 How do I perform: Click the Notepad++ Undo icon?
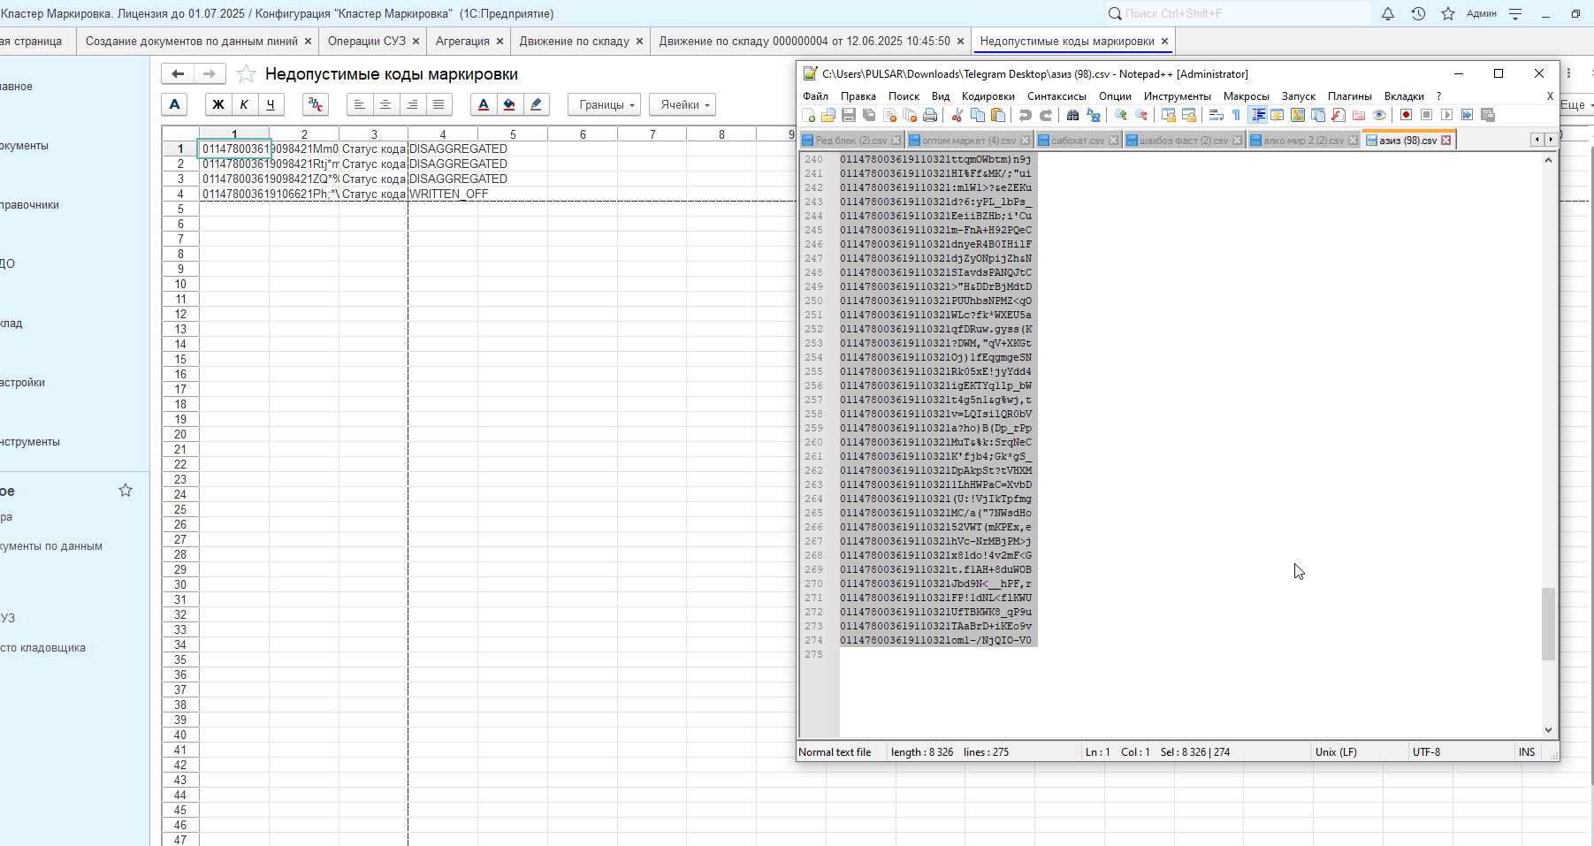click(1025, 115)
